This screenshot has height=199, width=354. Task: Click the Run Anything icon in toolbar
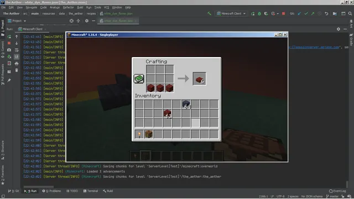pyautogui.click(x=343, y=13)
